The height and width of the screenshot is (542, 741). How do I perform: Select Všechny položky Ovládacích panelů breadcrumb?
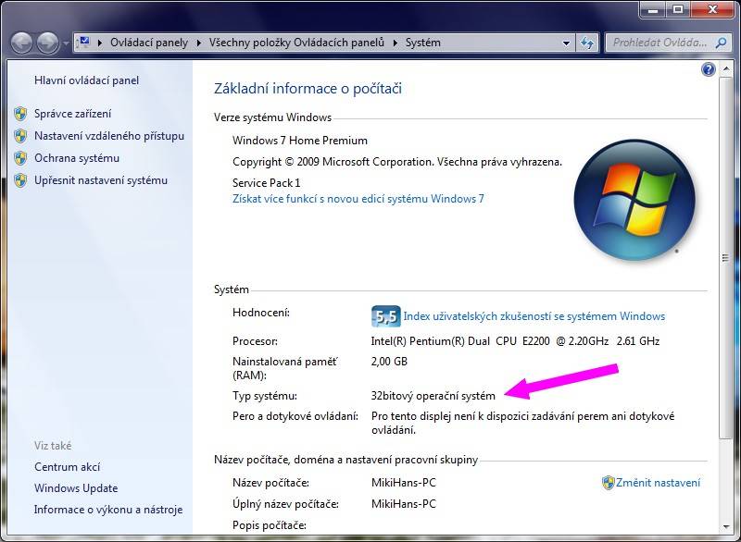[296, 43]
